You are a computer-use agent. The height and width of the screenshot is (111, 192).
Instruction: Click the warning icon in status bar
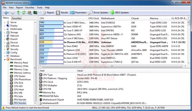[3, 108]
